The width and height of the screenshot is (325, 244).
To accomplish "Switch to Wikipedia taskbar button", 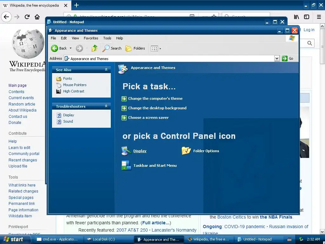I will click(x=209, y=240).
